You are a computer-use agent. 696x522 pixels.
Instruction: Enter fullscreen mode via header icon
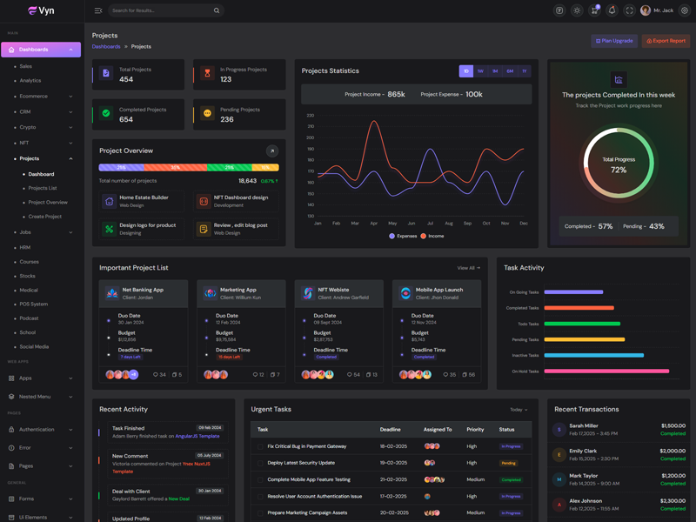click(x=629, y=10)
